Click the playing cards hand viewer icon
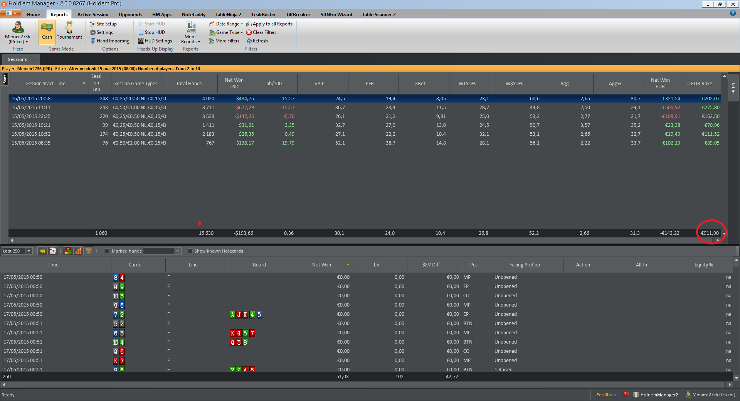740x401 pixels. point(53,251)
